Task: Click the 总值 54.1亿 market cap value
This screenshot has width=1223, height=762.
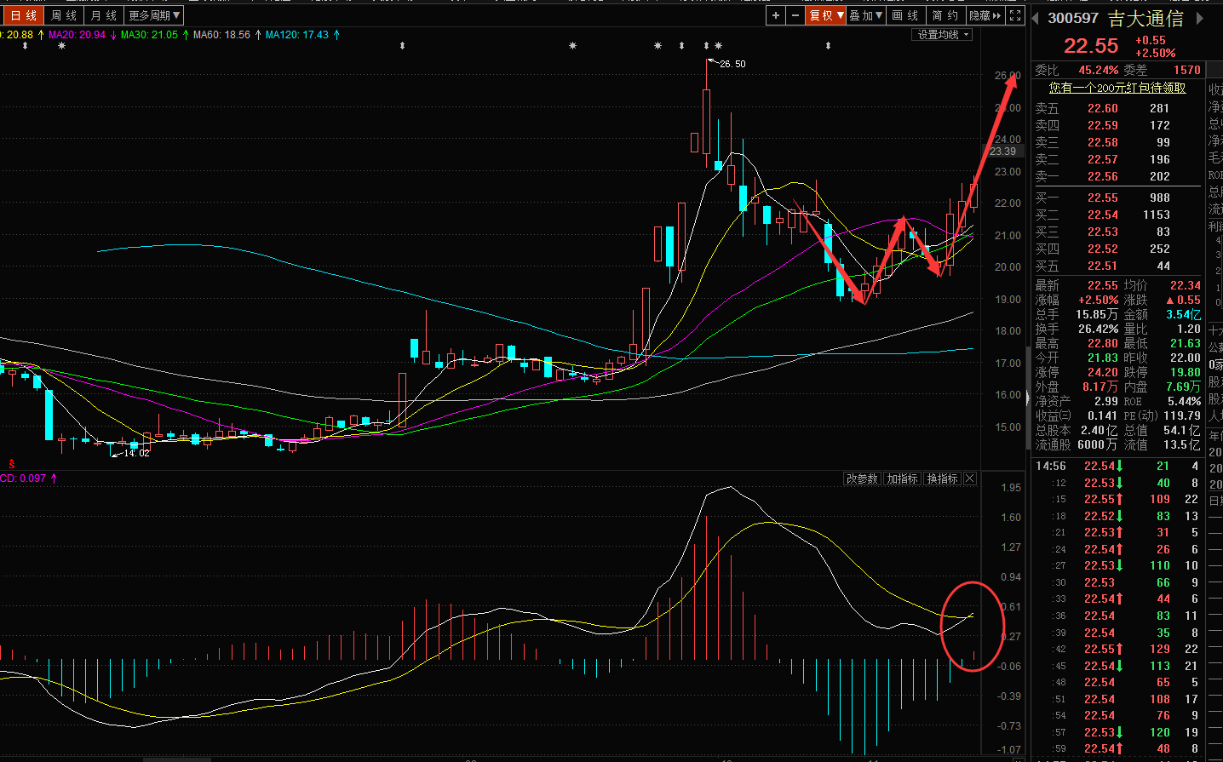Action: 1181,430
